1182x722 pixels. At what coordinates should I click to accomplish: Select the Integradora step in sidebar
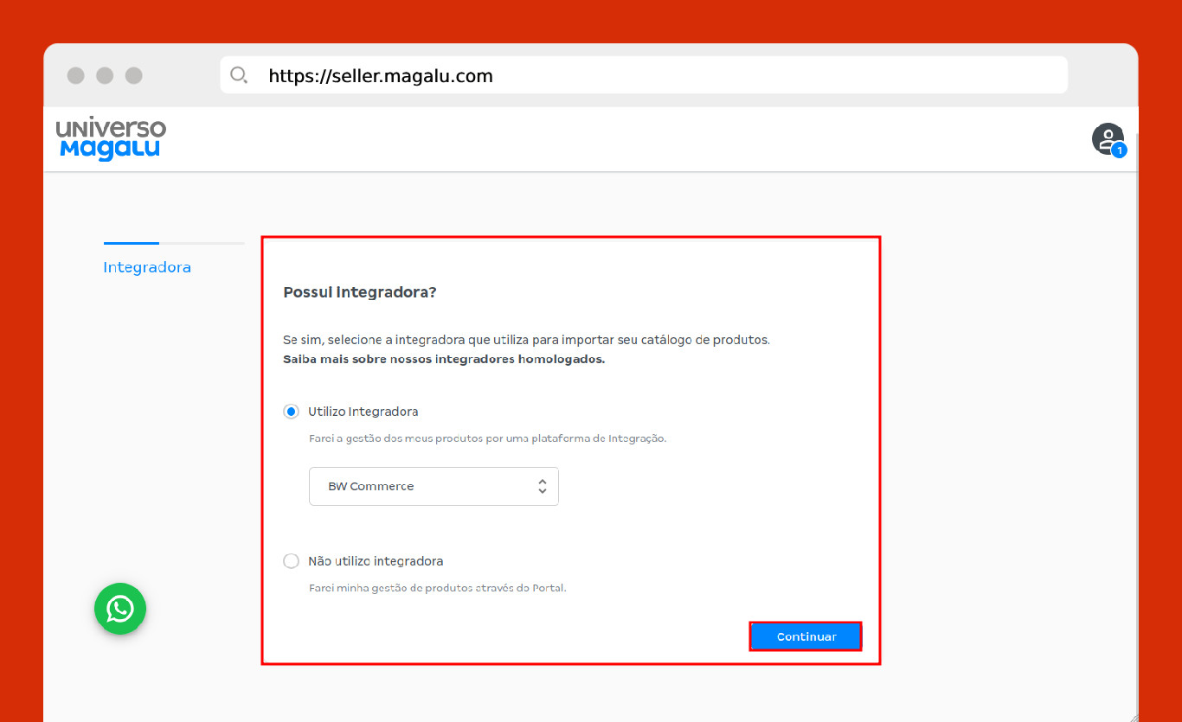pyautogui.click(x=147, y=267)
